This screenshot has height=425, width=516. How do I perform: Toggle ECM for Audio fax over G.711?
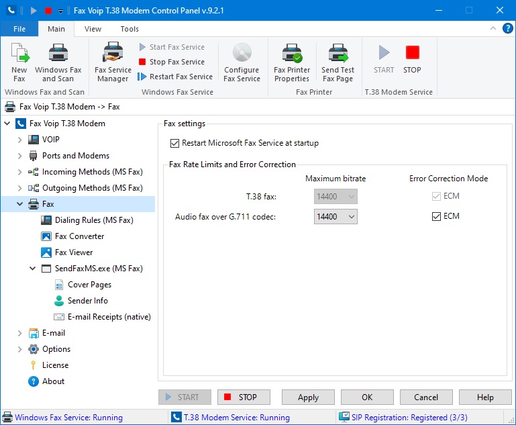click(x=436, y=217)
